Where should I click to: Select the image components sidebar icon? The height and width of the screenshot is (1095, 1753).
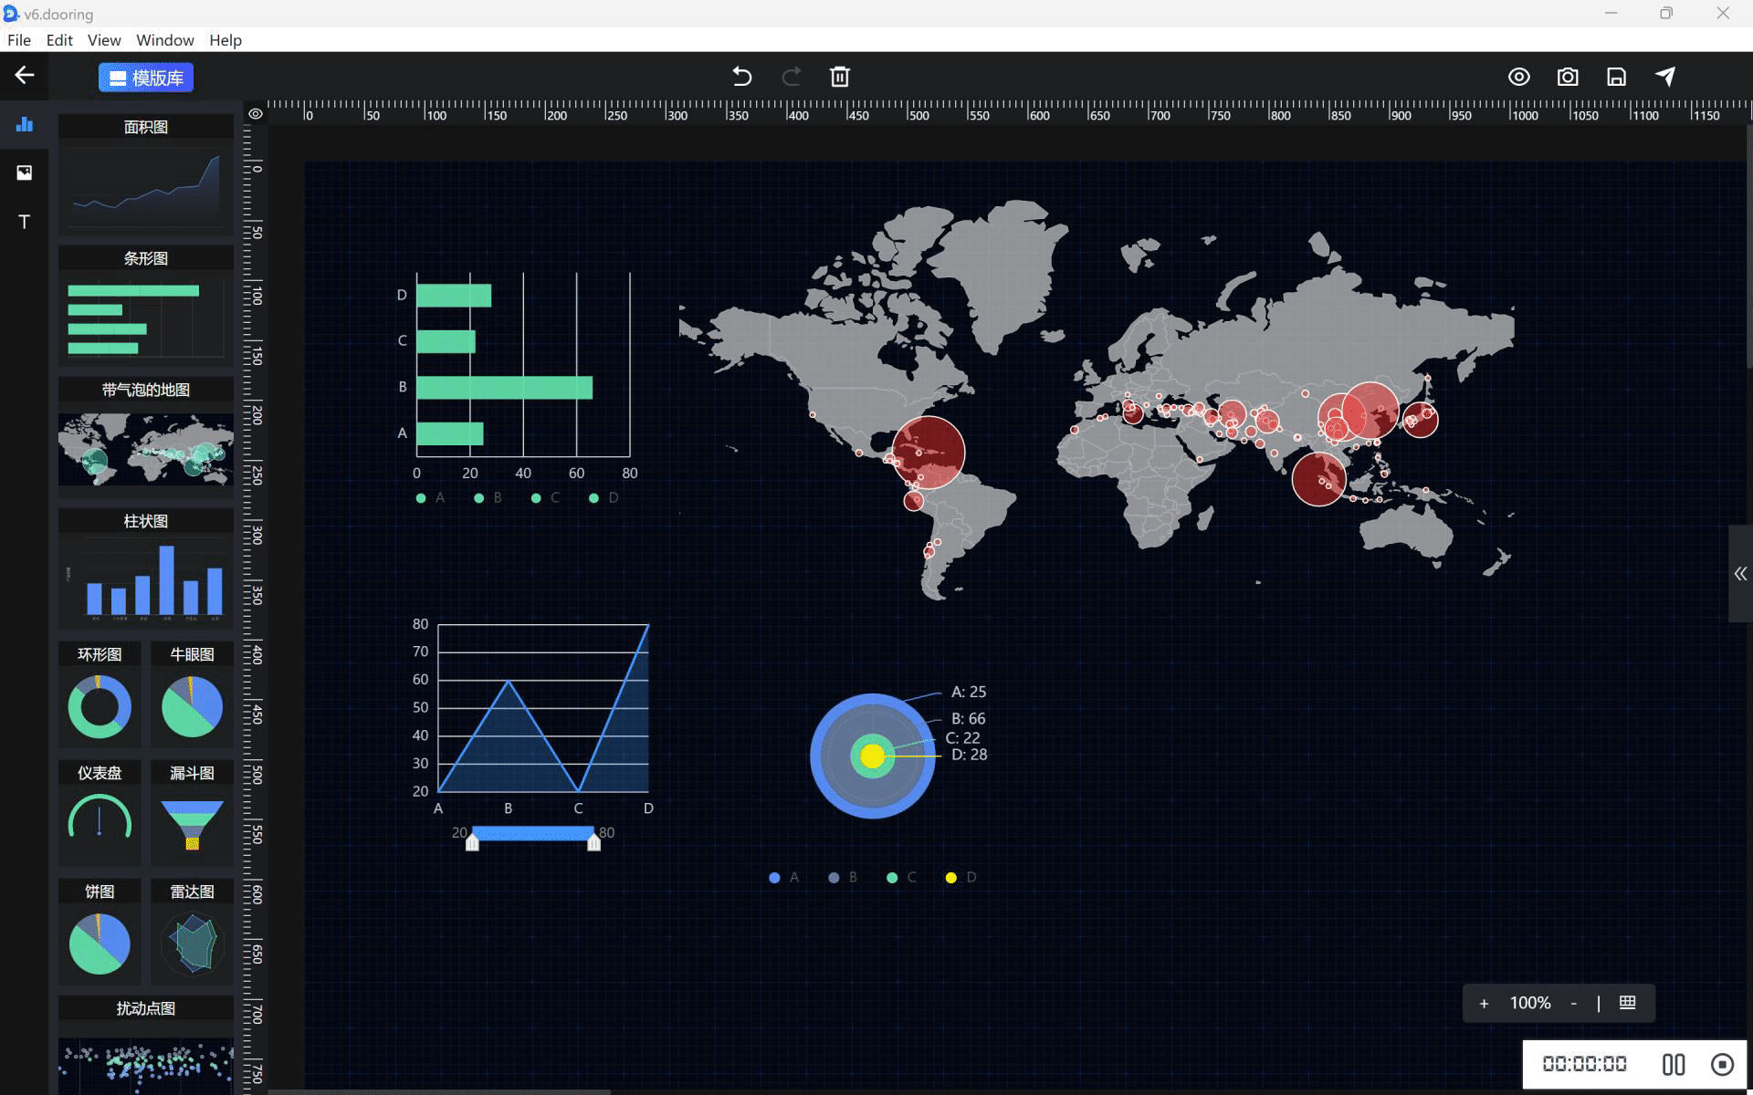coord(25,172)
